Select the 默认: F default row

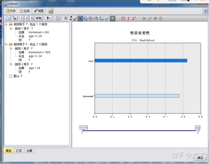[x=18, y=76]
